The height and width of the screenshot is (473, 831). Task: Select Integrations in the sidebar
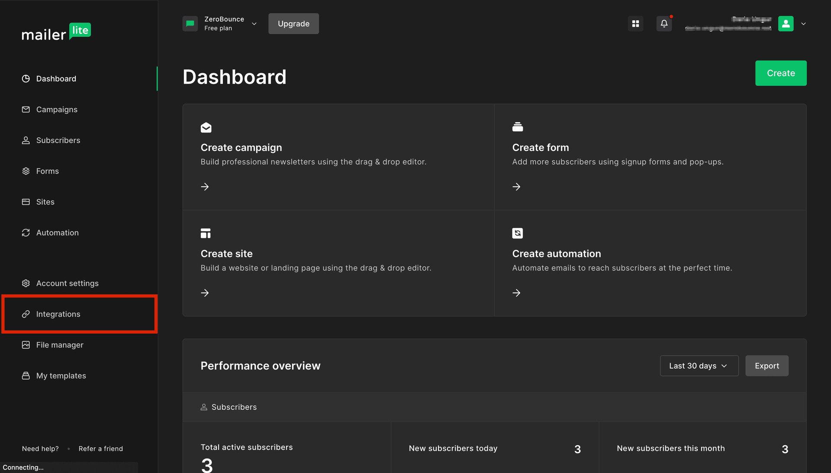click(x=58, y=314)
